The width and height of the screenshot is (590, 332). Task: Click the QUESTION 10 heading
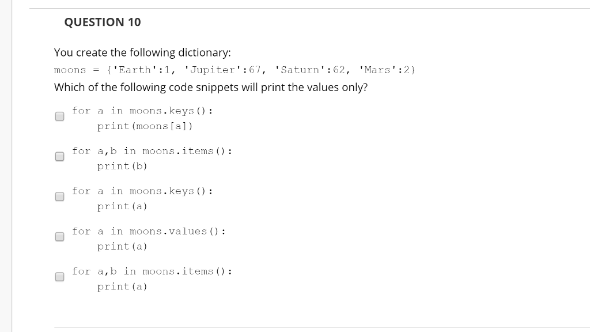coord(103,22)
